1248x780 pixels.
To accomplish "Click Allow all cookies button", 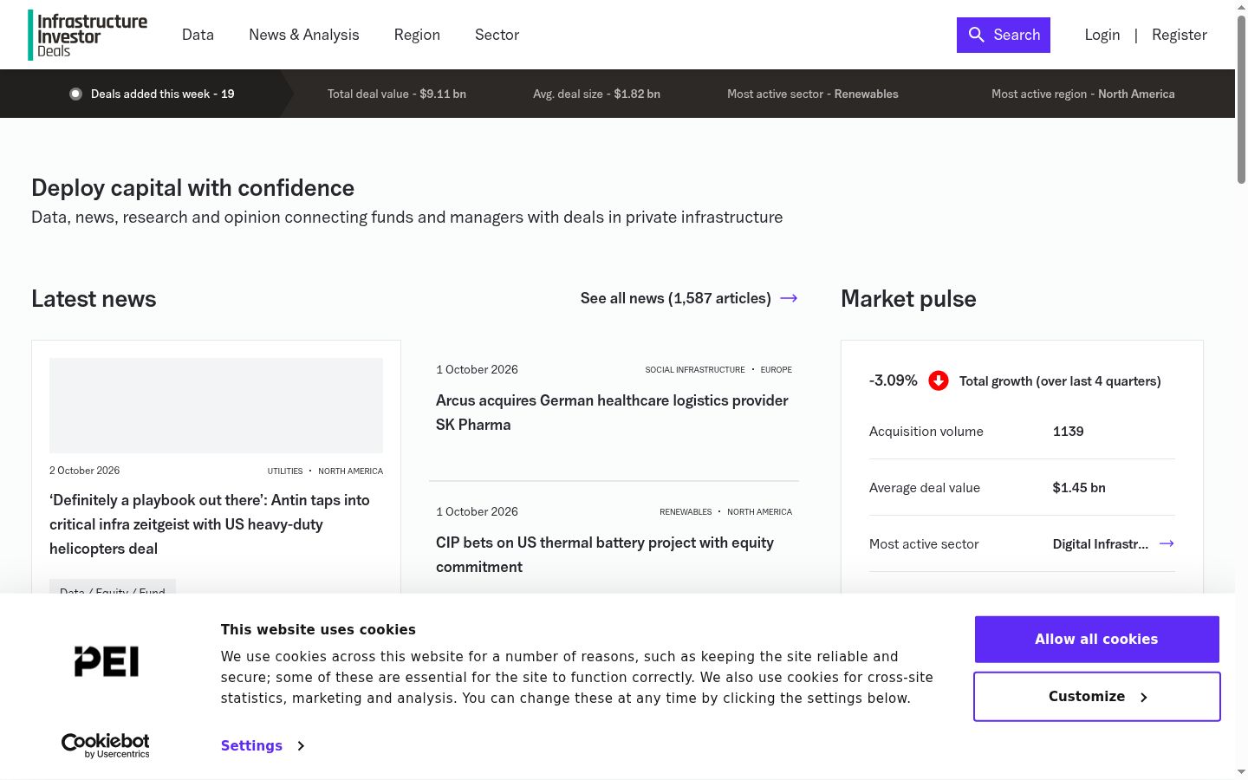I will coord(1097,639).
